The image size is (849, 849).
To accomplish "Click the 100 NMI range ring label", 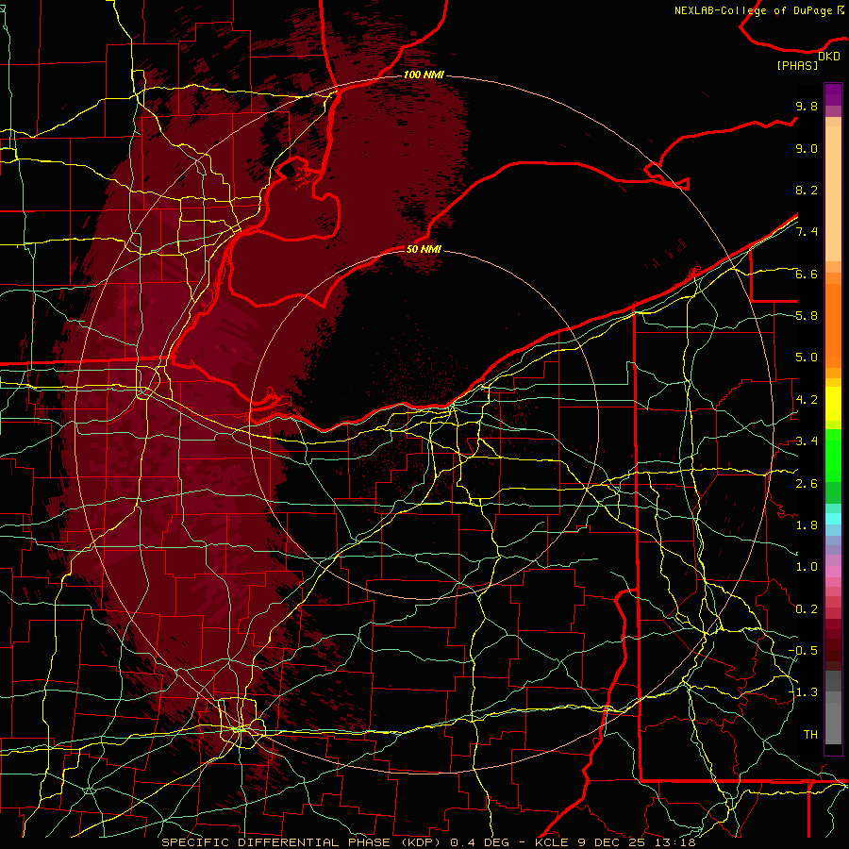I will click(424, 75).
